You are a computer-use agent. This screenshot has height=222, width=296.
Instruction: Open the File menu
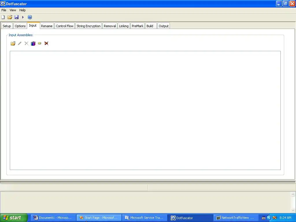click(4, 10)
